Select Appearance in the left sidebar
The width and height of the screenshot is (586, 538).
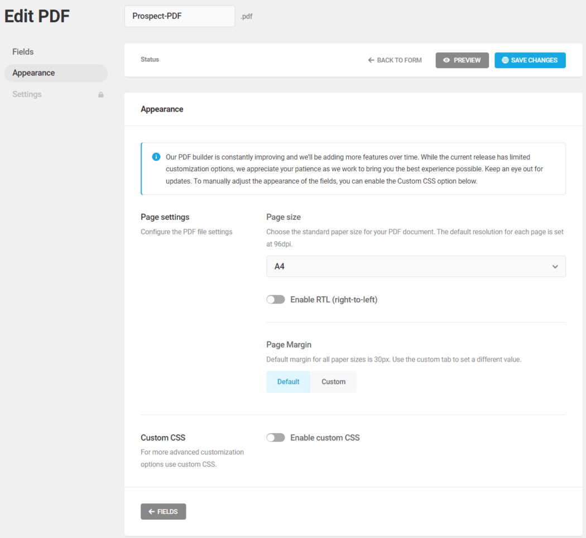(x=33, y=73)
